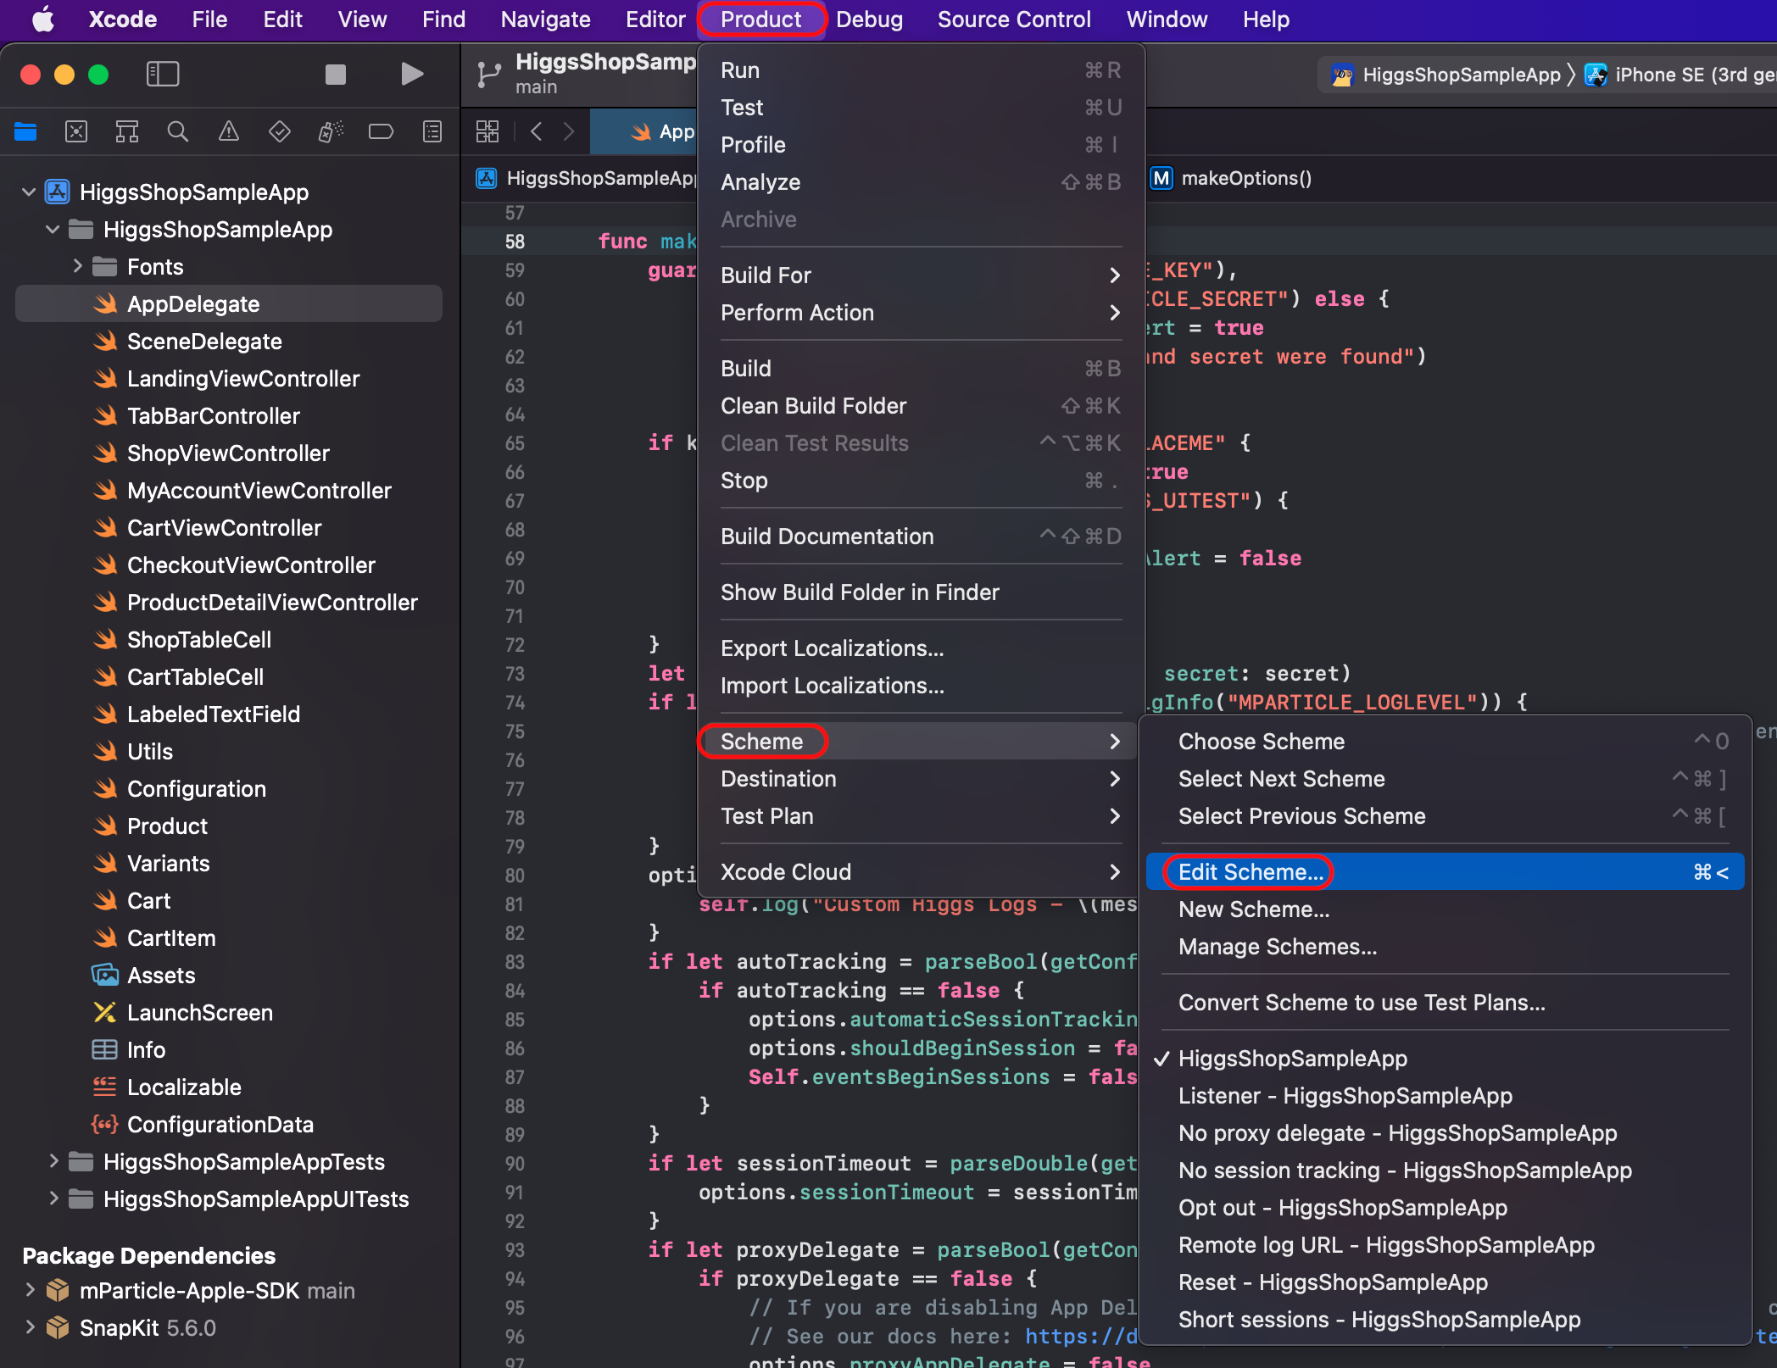Open the Apple menu
This screenshot has width=1777, height=1368.
coord(42,19)
